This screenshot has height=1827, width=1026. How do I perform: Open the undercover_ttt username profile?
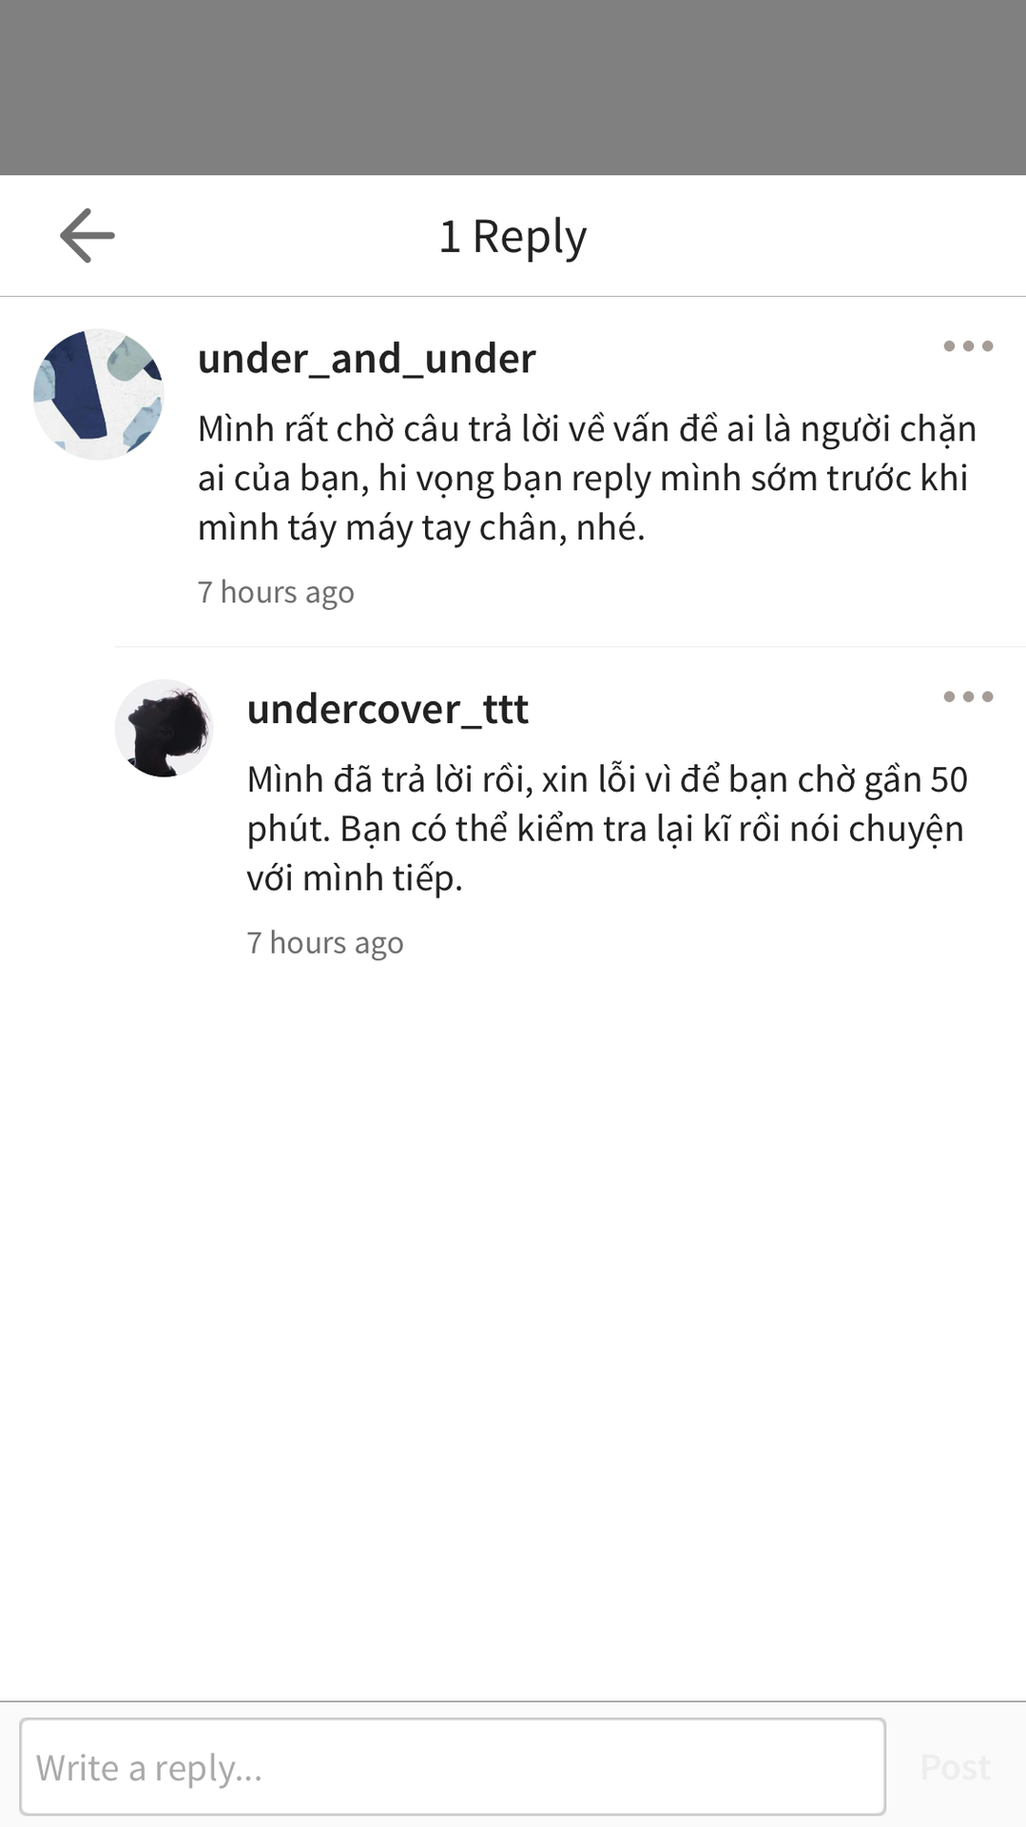(388, 709)
